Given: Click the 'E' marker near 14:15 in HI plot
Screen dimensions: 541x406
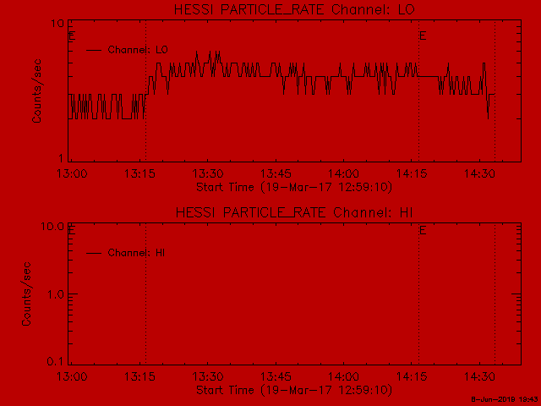Looking at the screenshot, I should (423, 230).
